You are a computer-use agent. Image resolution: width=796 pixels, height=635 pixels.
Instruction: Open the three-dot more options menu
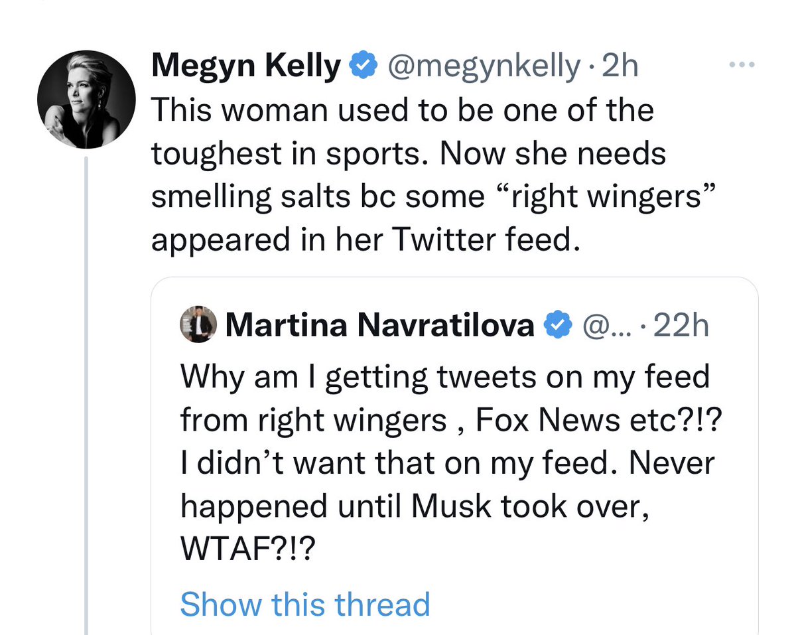742,65
